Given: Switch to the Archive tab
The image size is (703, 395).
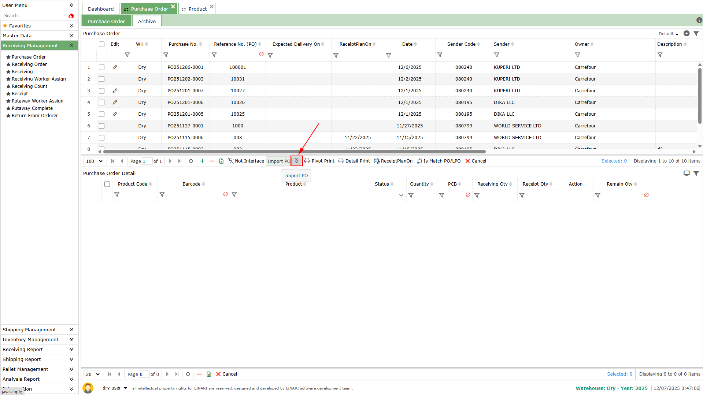Looking at the screenshot, I should [147, 21].
